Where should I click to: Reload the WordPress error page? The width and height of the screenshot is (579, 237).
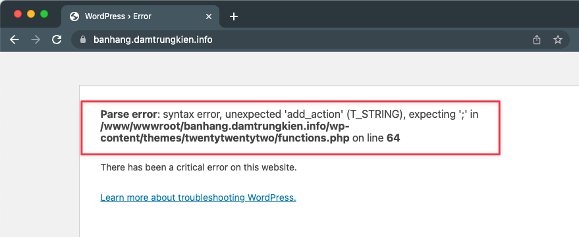57,39
